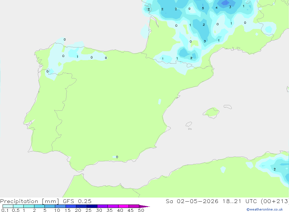Click the lightest 0.1–0.5 legend swatch

(8, 206)
